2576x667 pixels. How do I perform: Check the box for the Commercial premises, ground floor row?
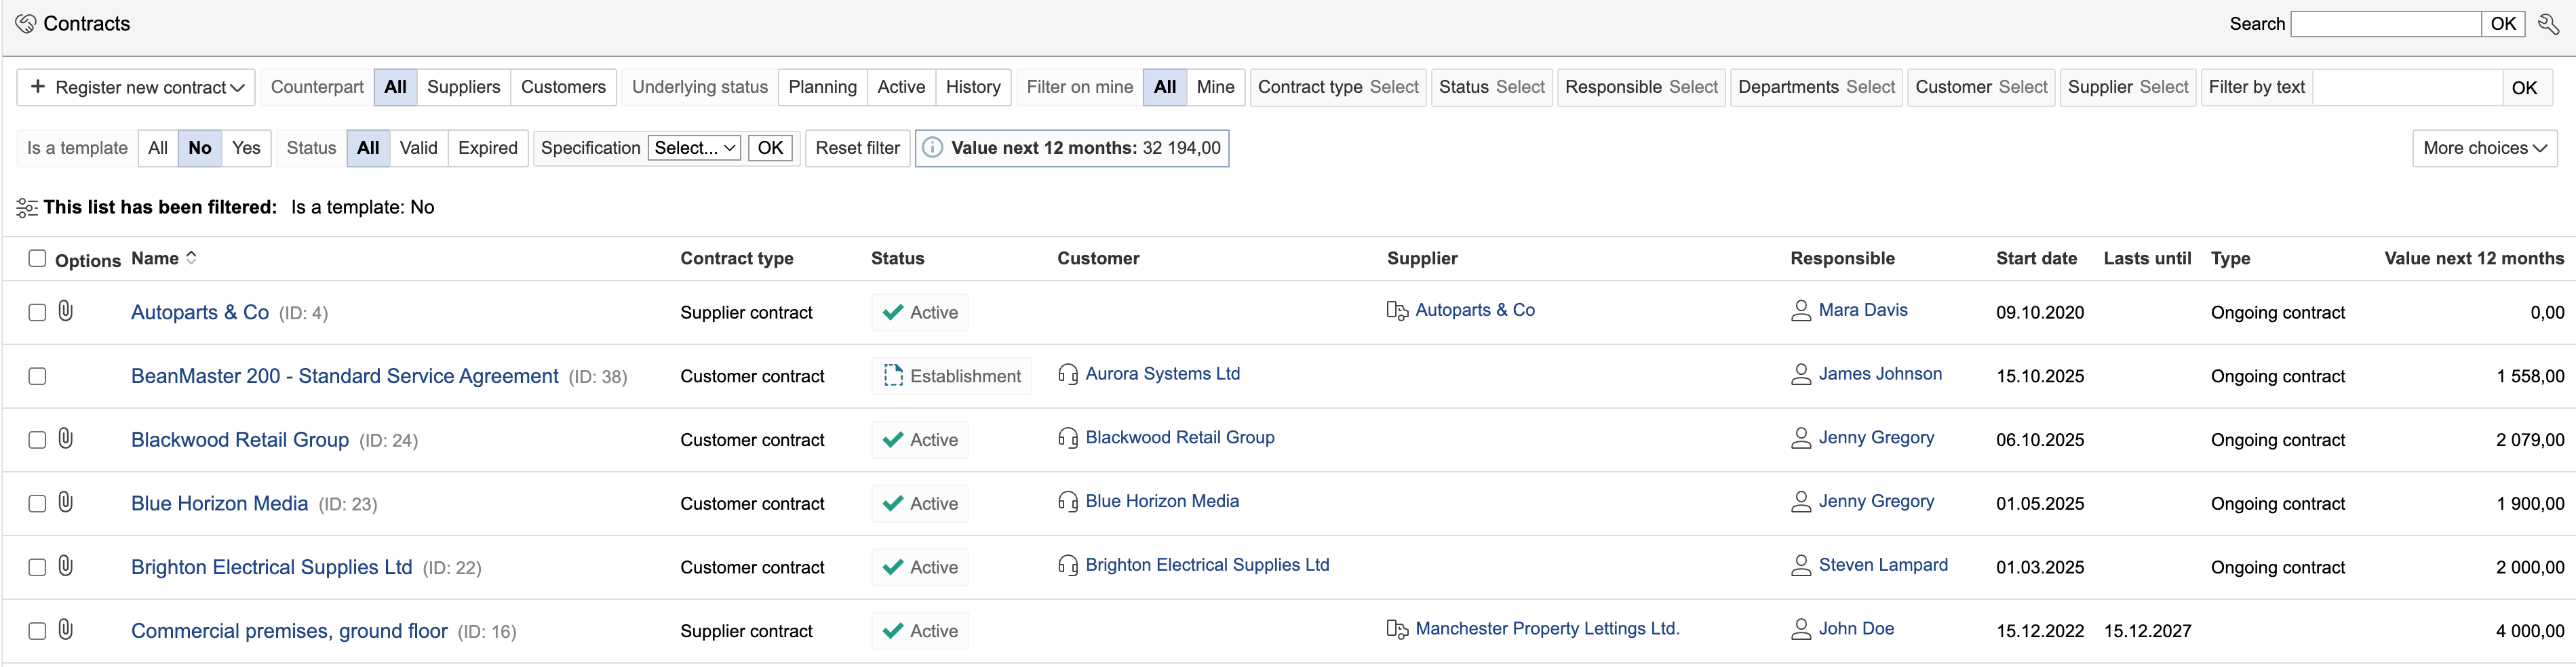point(37,631)
